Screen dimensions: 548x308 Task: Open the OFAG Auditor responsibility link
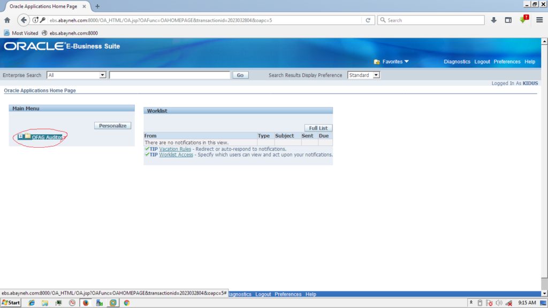(x=47, y=137)
